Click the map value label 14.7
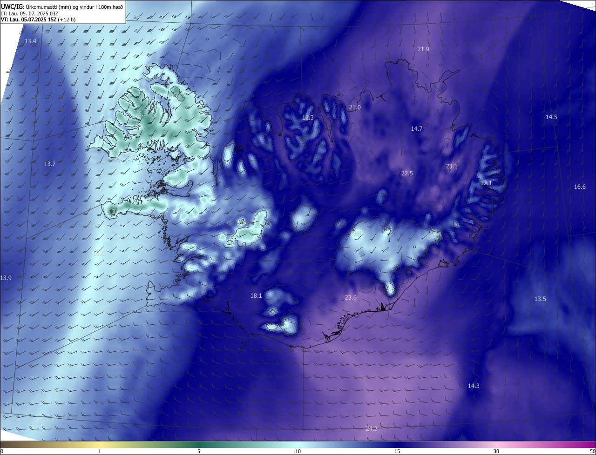The width and height of the screenshot is (596, 455). click(x=417, y=129)
